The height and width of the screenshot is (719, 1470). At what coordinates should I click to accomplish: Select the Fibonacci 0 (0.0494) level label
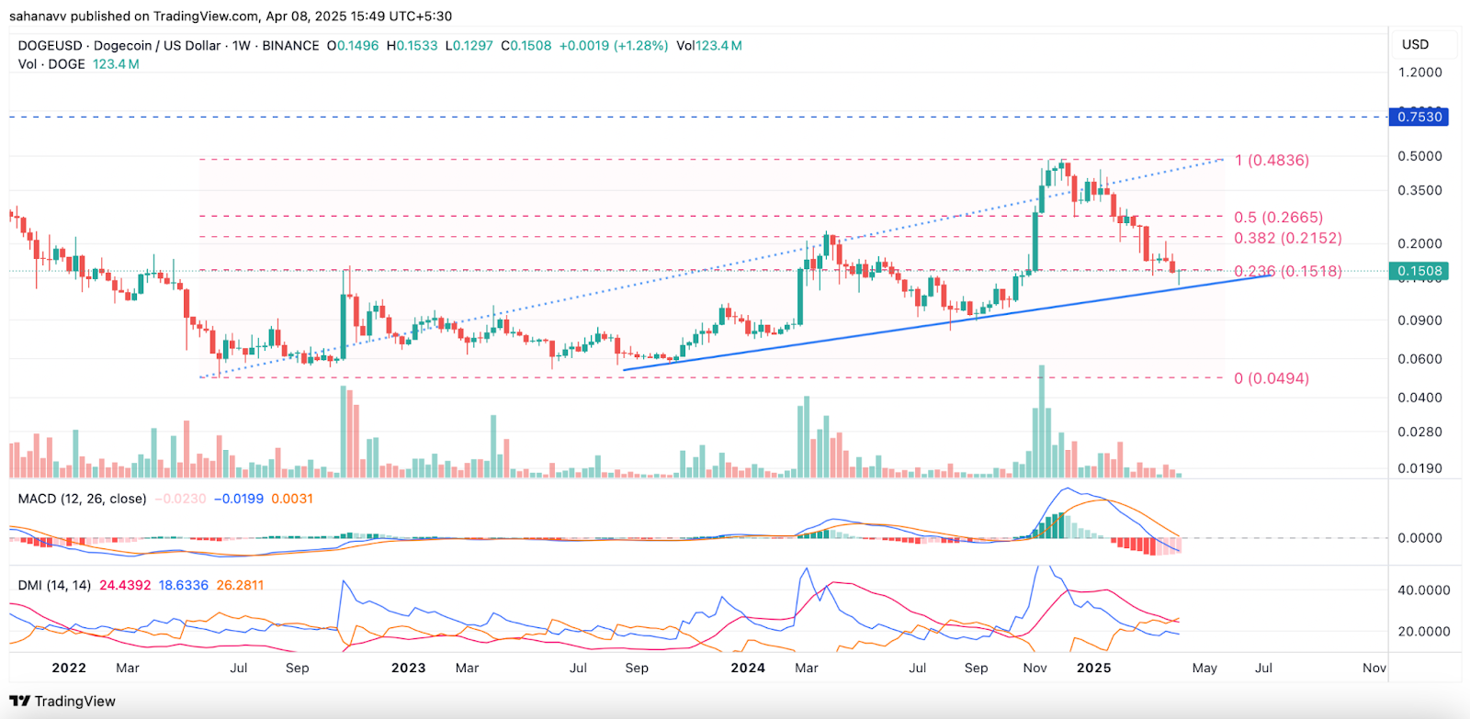pos(1272,378)
